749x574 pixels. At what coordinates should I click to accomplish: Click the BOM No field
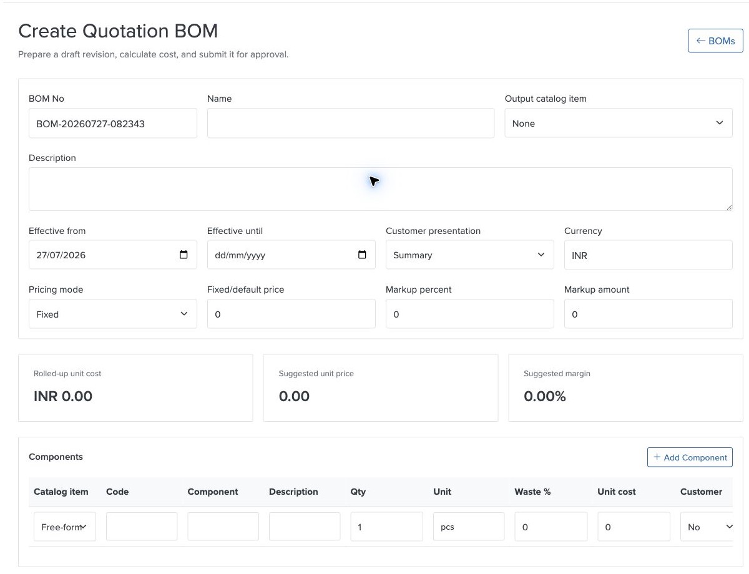[113, 124]
